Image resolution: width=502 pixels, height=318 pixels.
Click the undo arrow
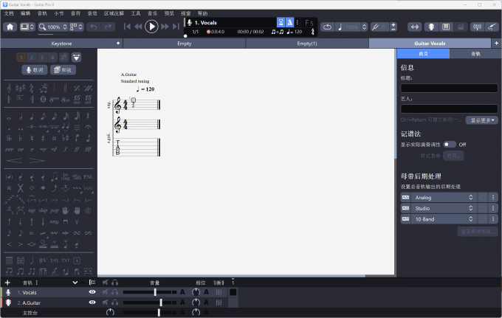94,27
